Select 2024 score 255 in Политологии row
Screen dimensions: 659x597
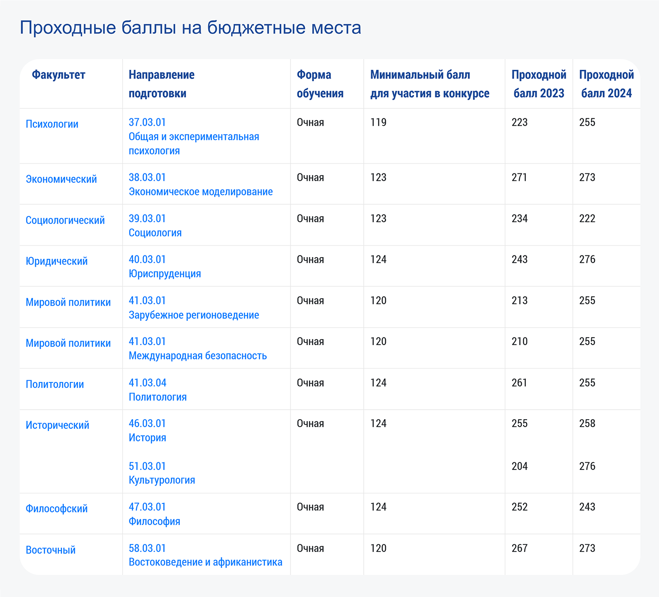[587, 383]
